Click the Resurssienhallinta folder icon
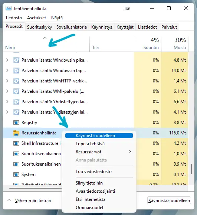Viewport: 197px width, 215px height. pos(16,133)
